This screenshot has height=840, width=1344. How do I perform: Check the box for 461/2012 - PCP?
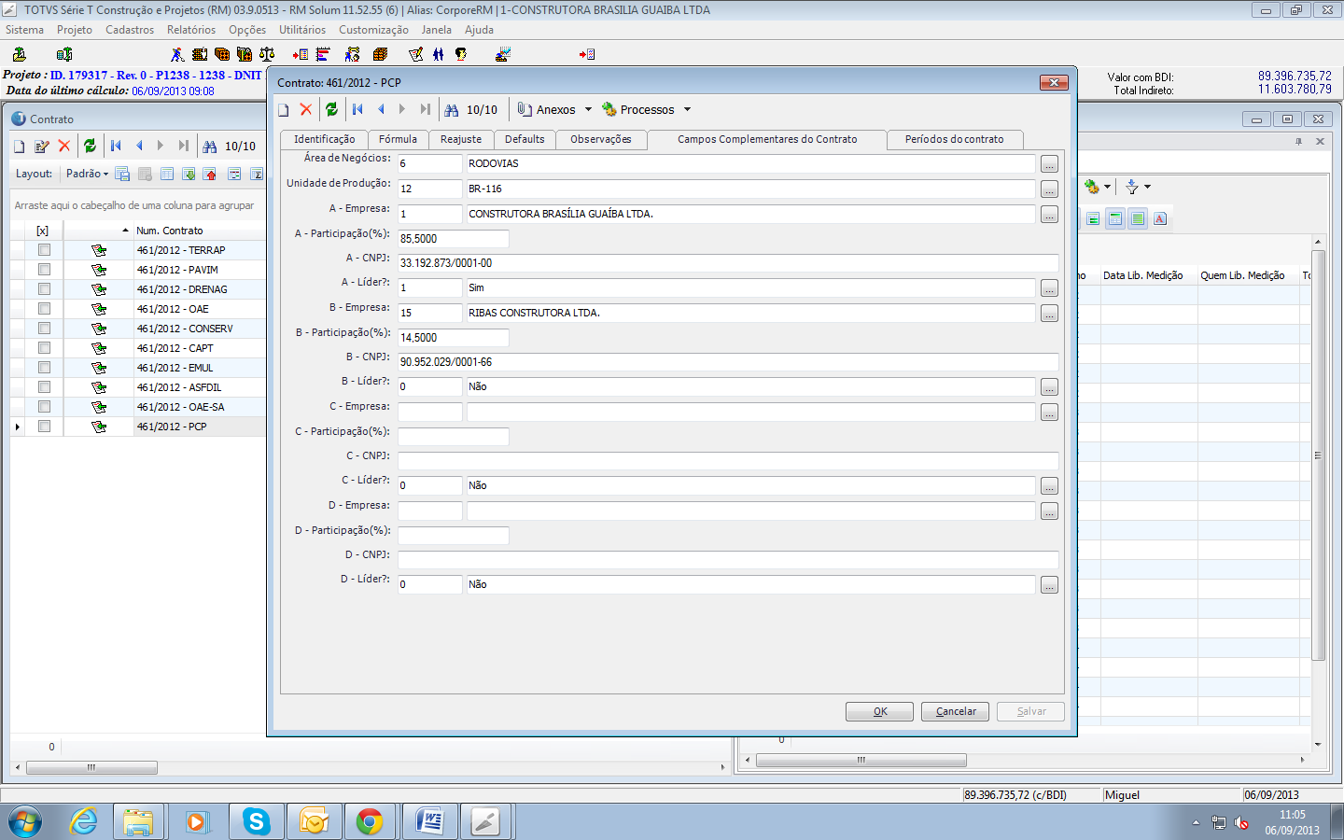click(x=44, y=427)
